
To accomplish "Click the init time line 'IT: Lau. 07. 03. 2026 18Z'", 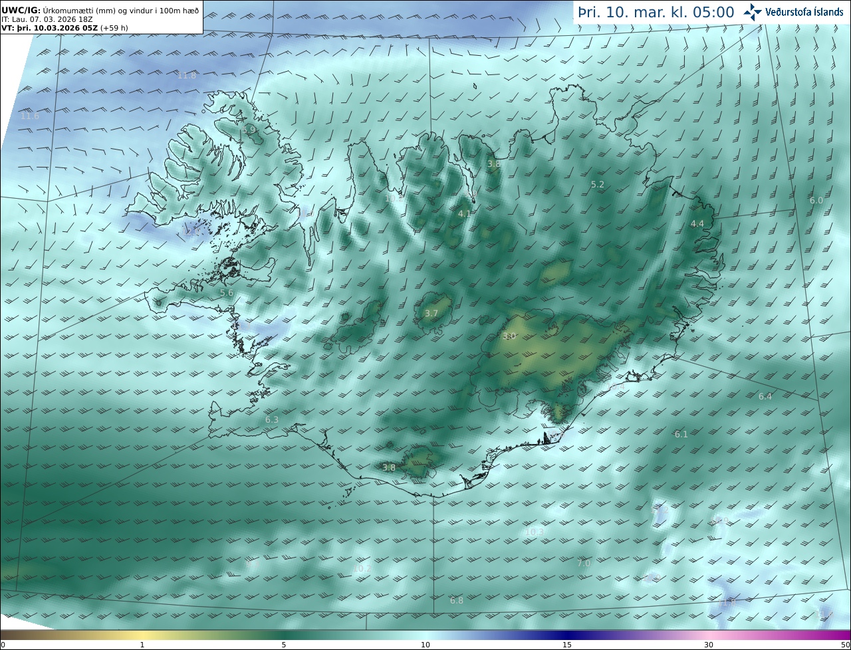I will pyautogui.click(x=47, y=19).
